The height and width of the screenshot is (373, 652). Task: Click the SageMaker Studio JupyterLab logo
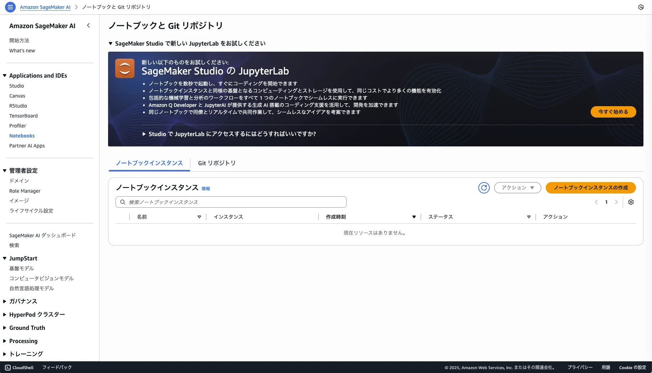[x=125, y=68]
